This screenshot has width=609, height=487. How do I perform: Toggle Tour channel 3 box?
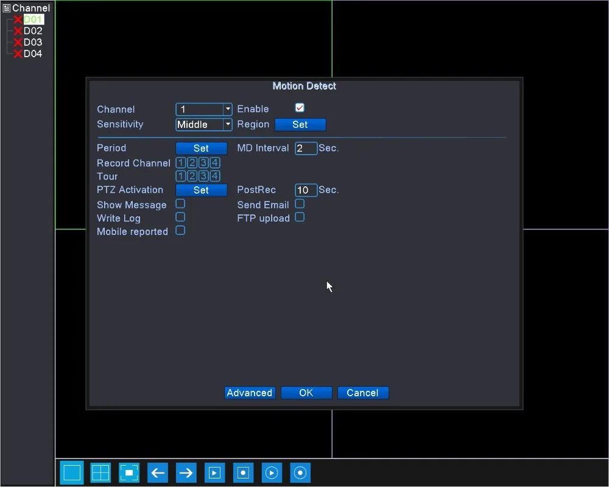pyautogui.click(x=203, y=176)
